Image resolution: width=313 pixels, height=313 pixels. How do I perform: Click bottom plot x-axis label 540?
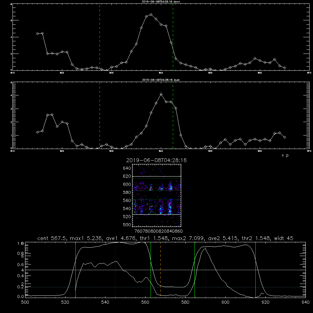(105, 302)
